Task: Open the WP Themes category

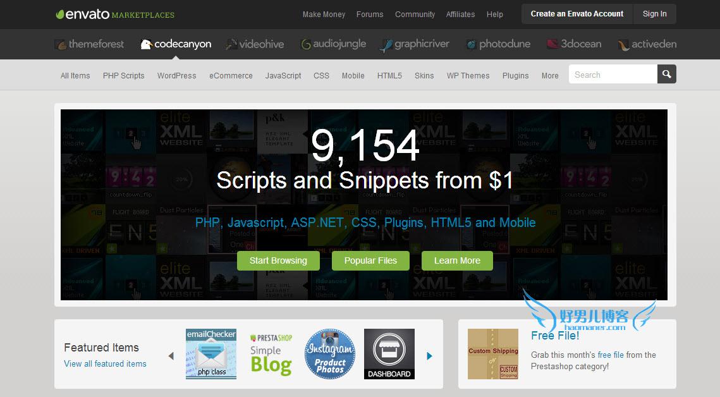Action: point(468,76)
